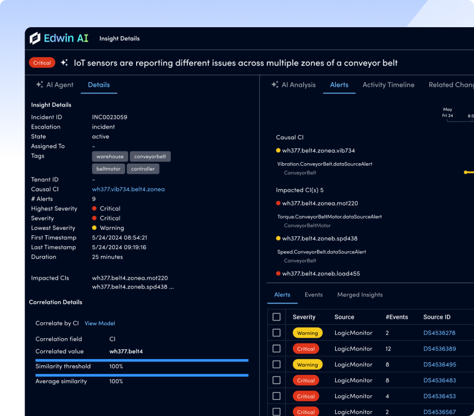Screen dimensions: 474x416
Task: Click the yellow dot next to Lowest Severity
Action: (x=94, y=228)
